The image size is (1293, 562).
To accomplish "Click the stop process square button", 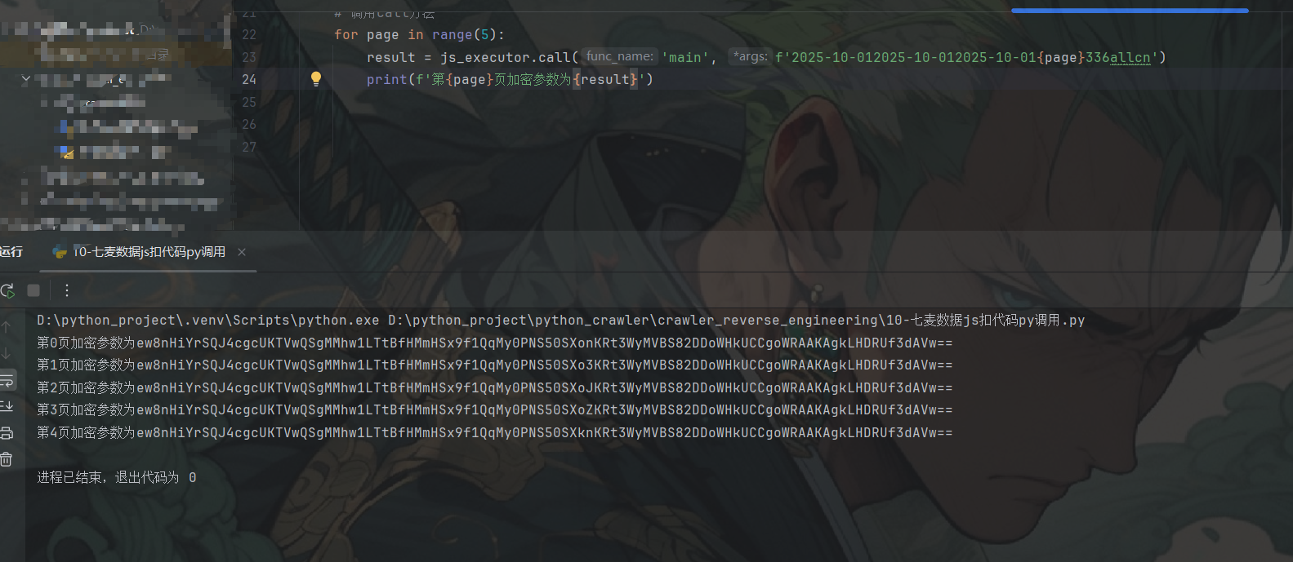I will 33,290.
